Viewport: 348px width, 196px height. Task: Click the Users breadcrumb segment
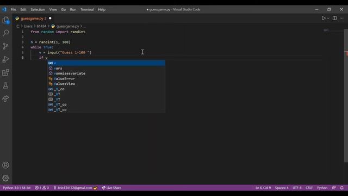tap(28, 26)
